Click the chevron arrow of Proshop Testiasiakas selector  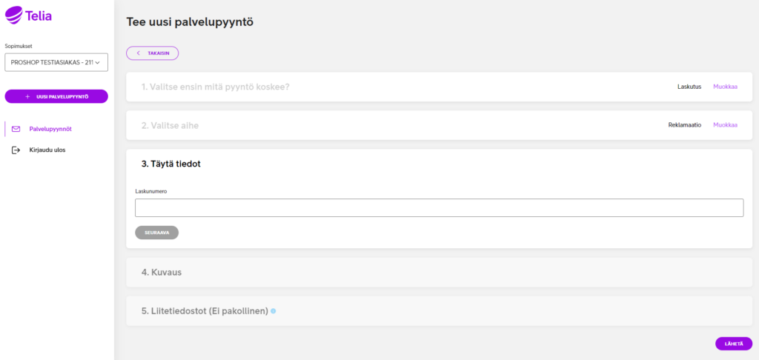point(97,62)
